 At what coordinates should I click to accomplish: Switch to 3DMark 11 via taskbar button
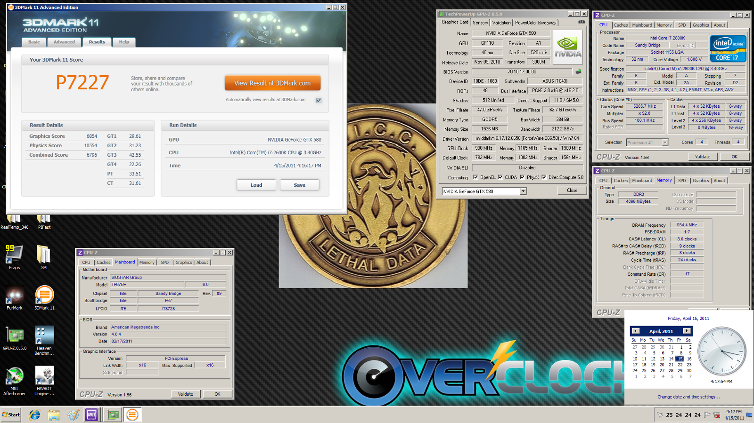[x=132, y=415]
